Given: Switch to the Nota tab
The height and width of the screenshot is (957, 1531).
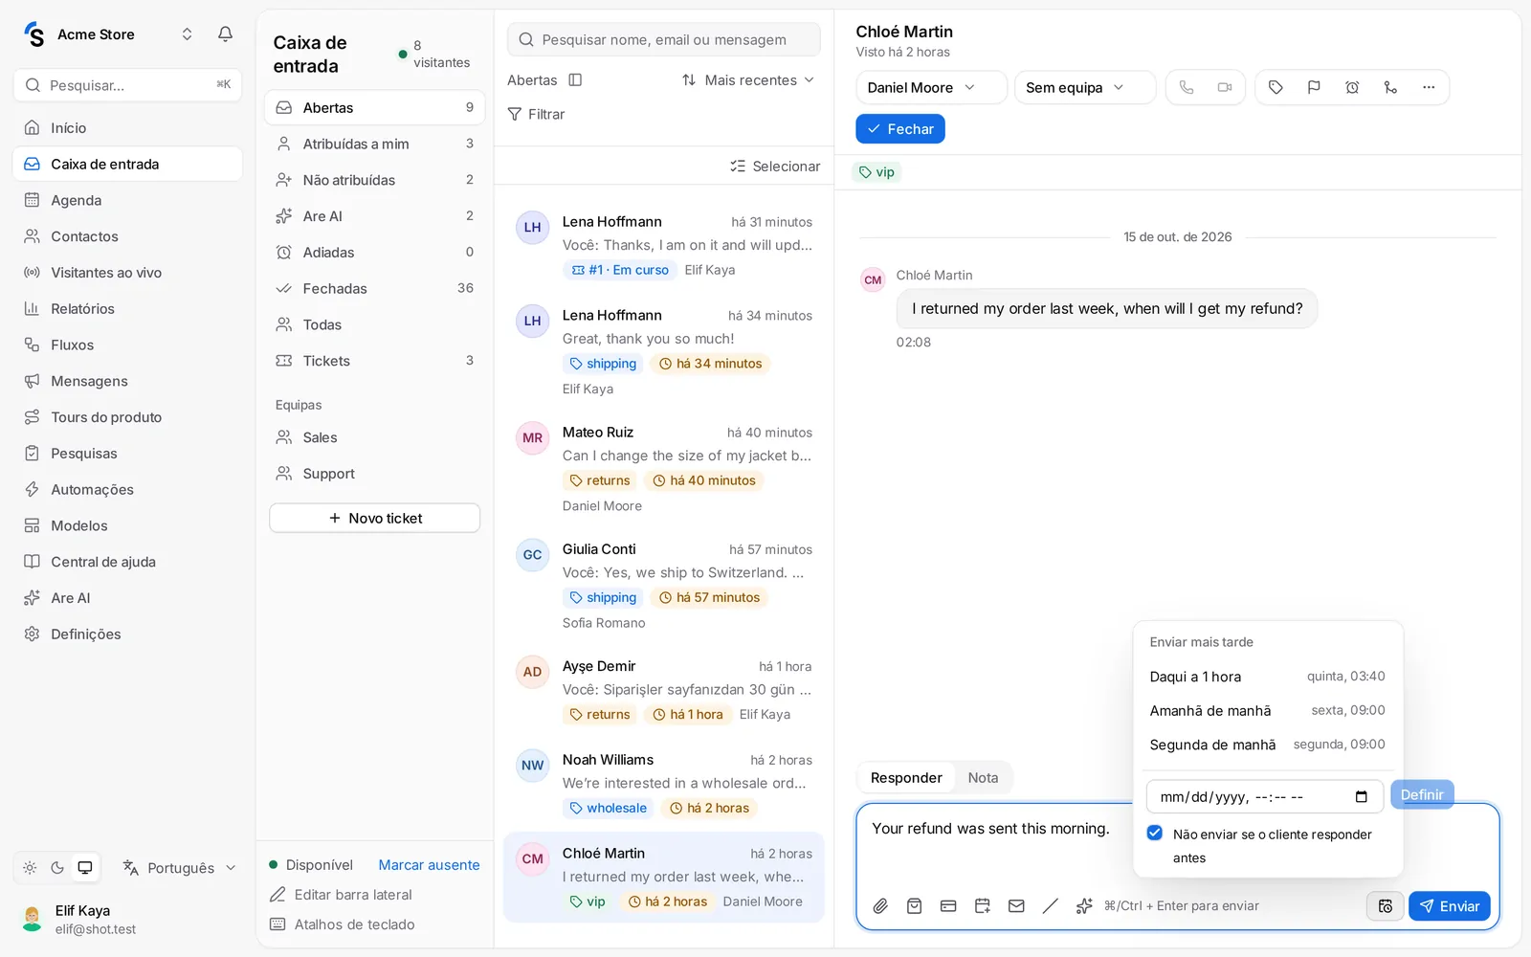Looking at the screenshot, I should 983,778.
